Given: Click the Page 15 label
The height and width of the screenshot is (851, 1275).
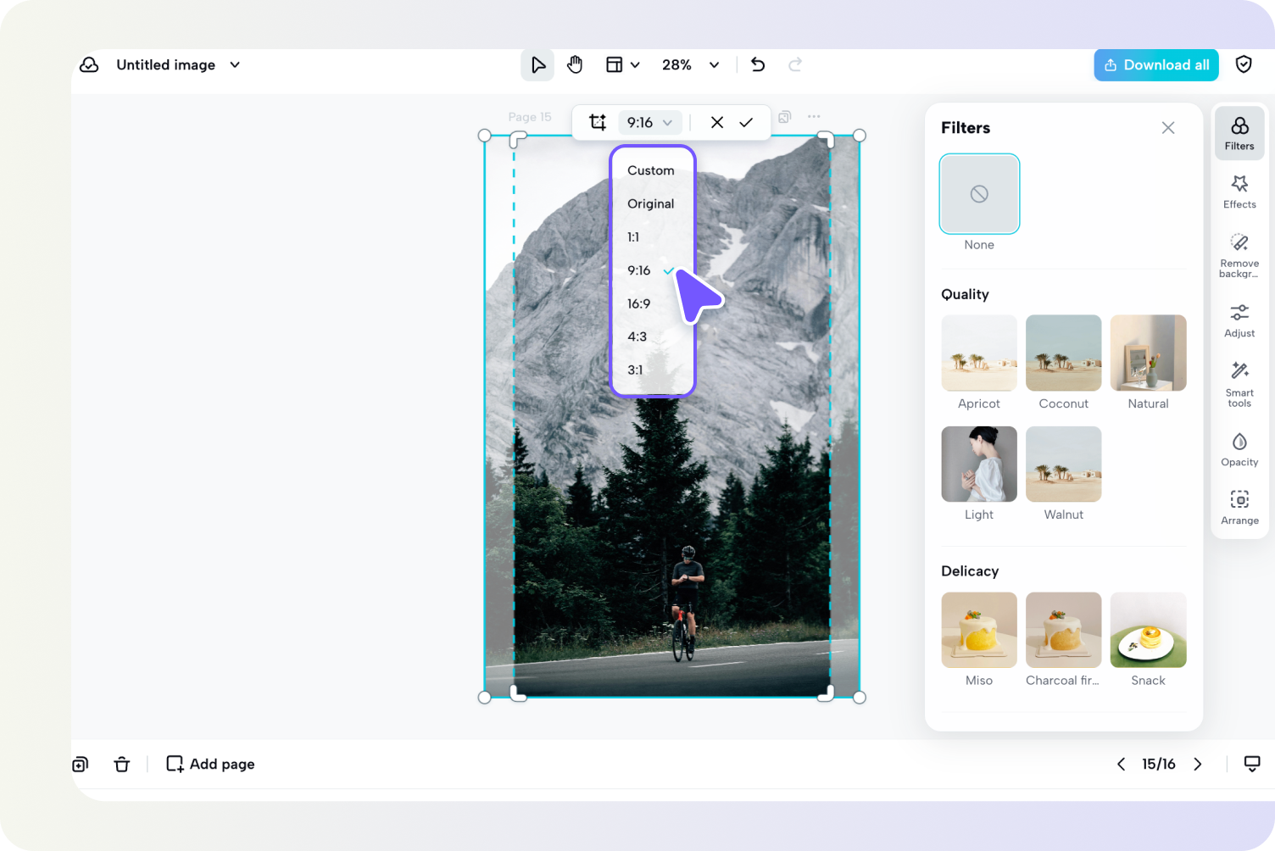Looking at the screenshot, I should [x=530, y=117].
